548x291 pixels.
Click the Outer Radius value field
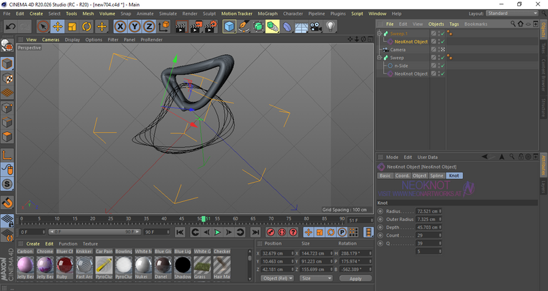click(x=428, y=220)
